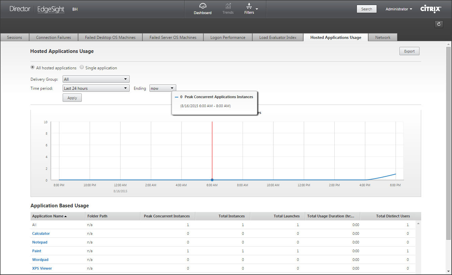Open the Load Evaluator Index tab

point(278,38)
